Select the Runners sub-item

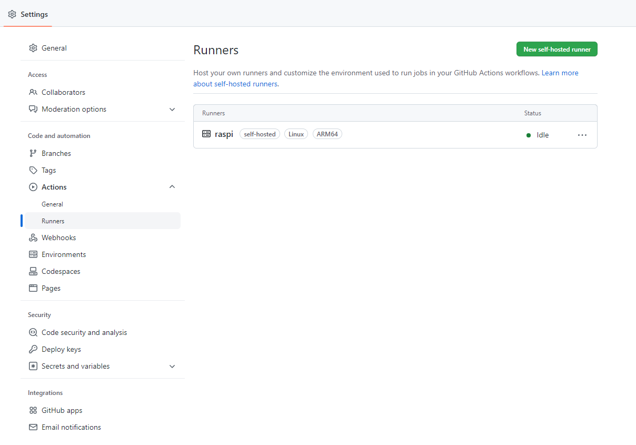click(103, 221)
